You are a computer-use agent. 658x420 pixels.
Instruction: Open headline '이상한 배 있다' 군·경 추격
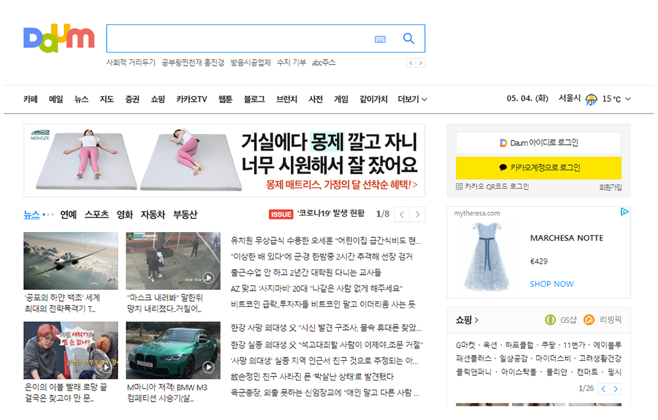click(322, 256)
